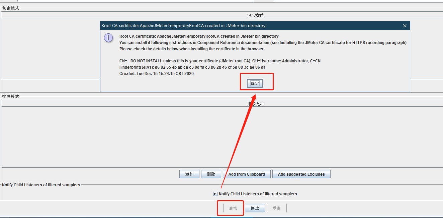Click the disabled 启动 start button

click(233, 208)
